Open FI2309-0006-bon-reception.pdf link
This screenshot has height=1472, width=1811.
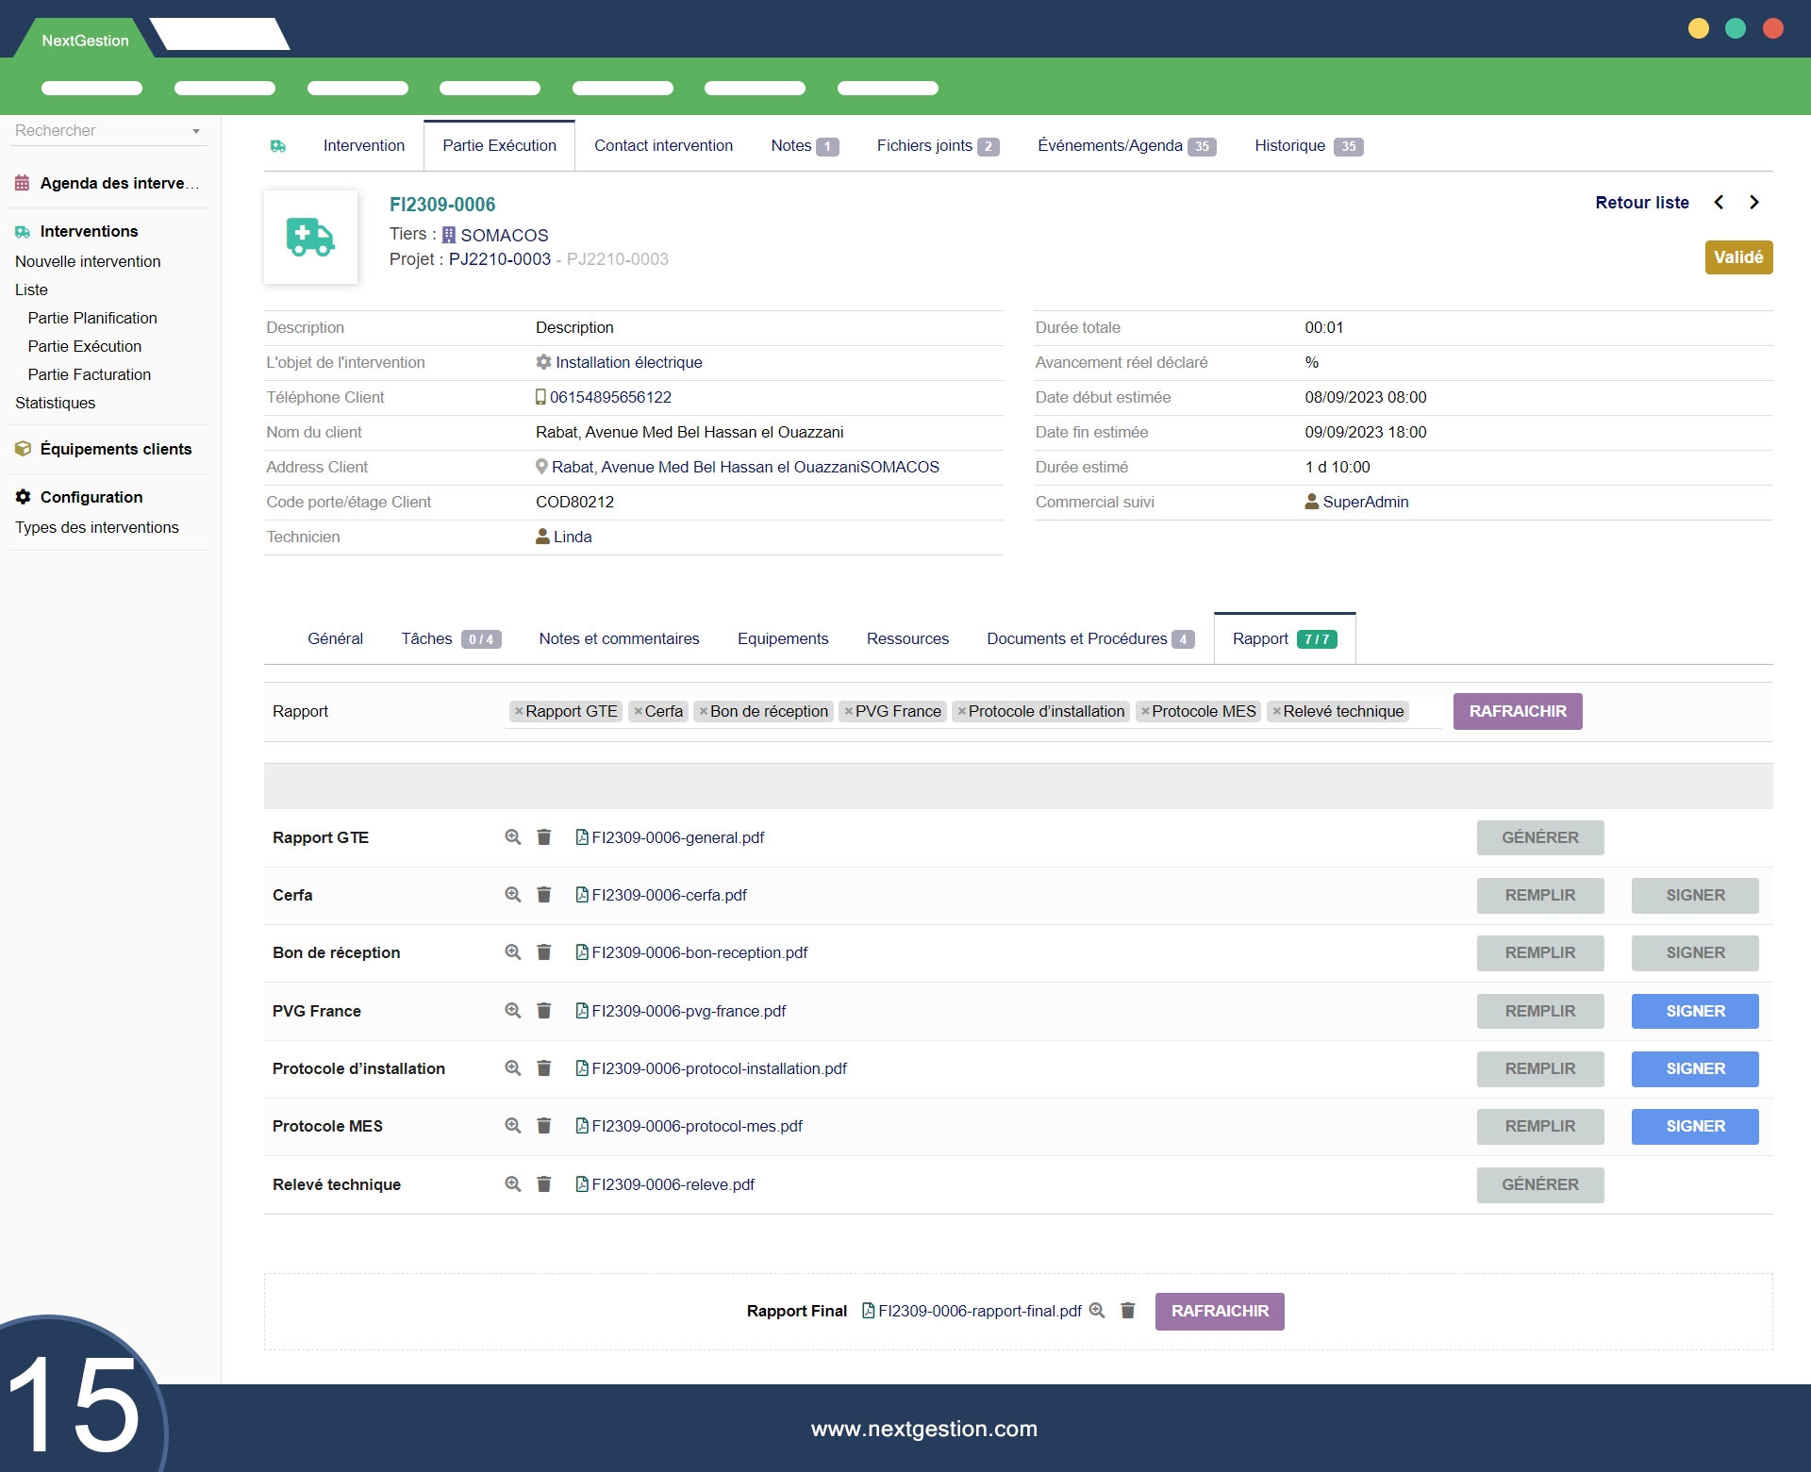699,952
